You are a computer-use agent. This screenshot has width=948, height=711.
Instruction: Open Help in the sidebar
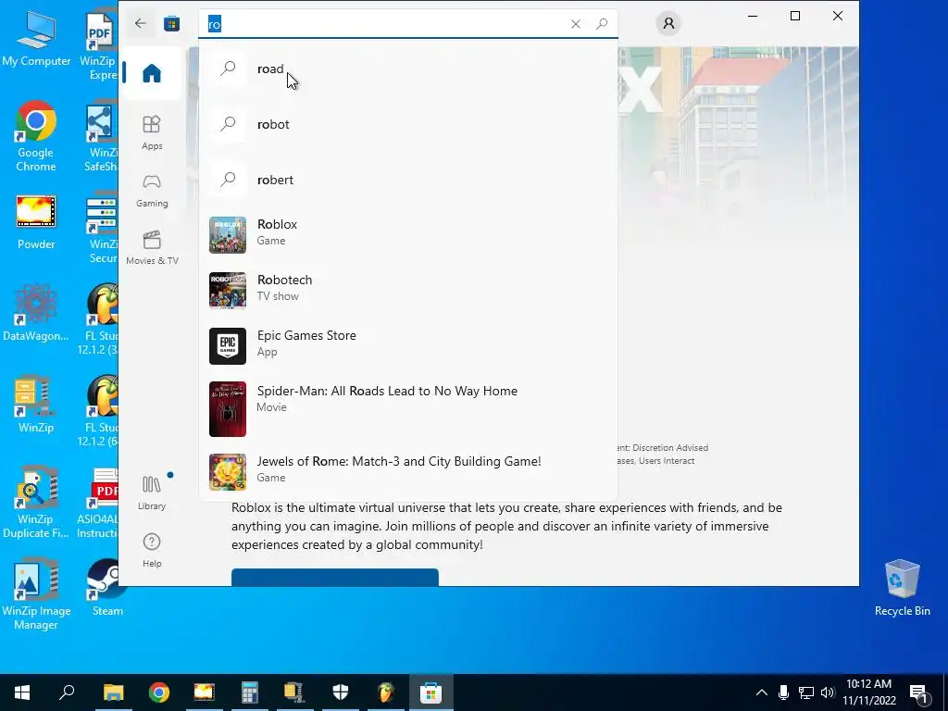152,550
